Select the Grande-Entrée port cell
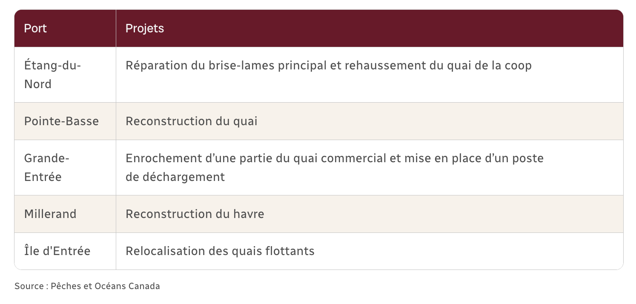This screenshot has width=636, height=304. tap(65, 168)
